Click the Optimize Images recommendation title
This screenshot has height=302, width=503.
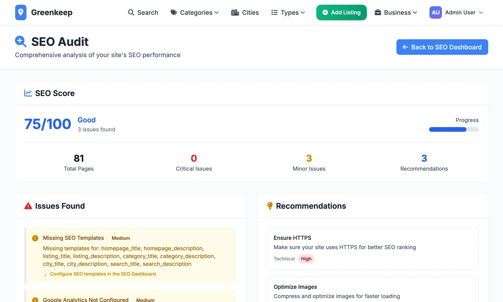(295, 287)
